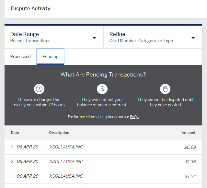Open the Date Range dropdown arrow
This screenshot has height=188, width=207.
[x=94, y=38]
